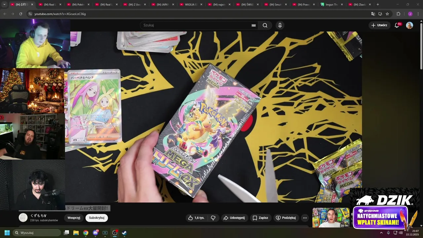
Task: Open Task View on taskbar
Action: click(66, 233)
